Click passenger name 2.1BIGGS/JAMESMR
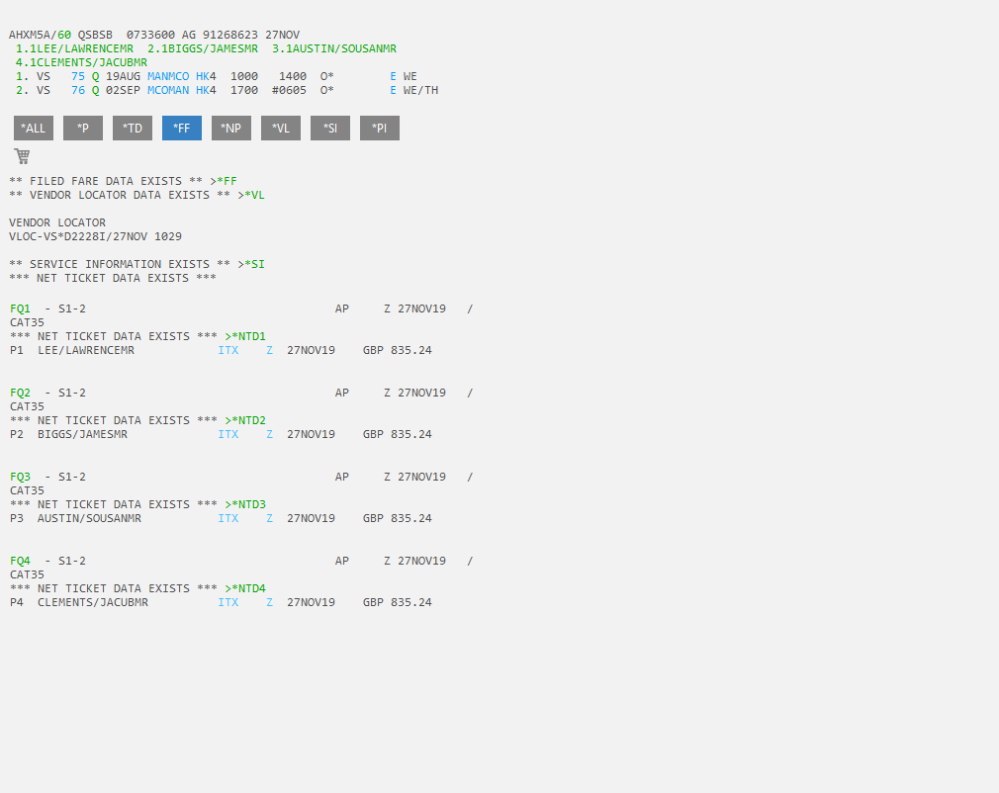The width and height of the screenshot is (999, 793). point(203,48)
